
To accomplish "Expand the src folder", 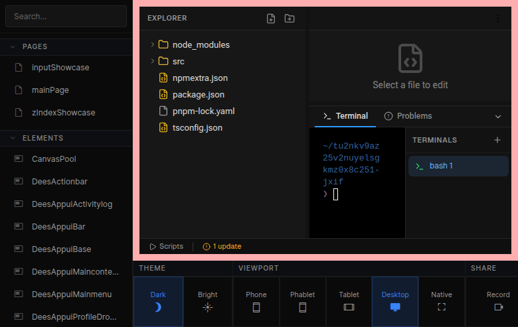I will [152, 61].
